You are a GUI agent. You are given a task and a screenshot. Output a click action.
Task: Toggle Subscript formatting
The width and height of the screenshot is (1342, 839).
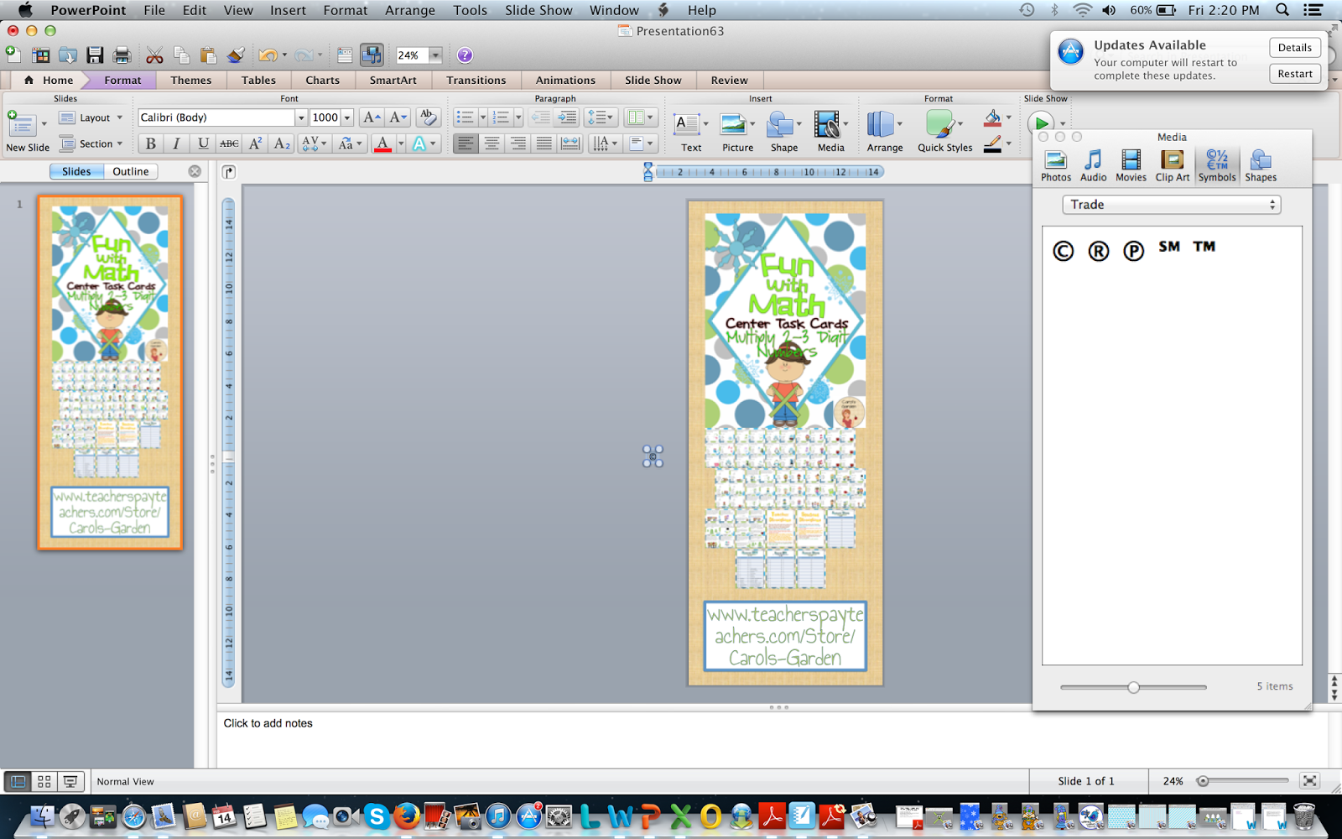pos(282,143)
